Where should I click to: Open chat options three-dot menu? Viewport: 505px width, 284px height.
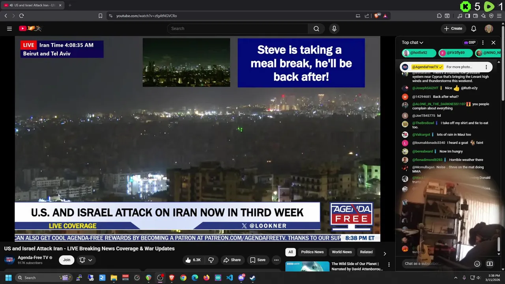483,43
